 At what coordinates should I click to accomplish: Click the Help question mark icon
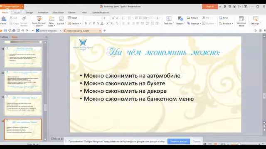239,7
